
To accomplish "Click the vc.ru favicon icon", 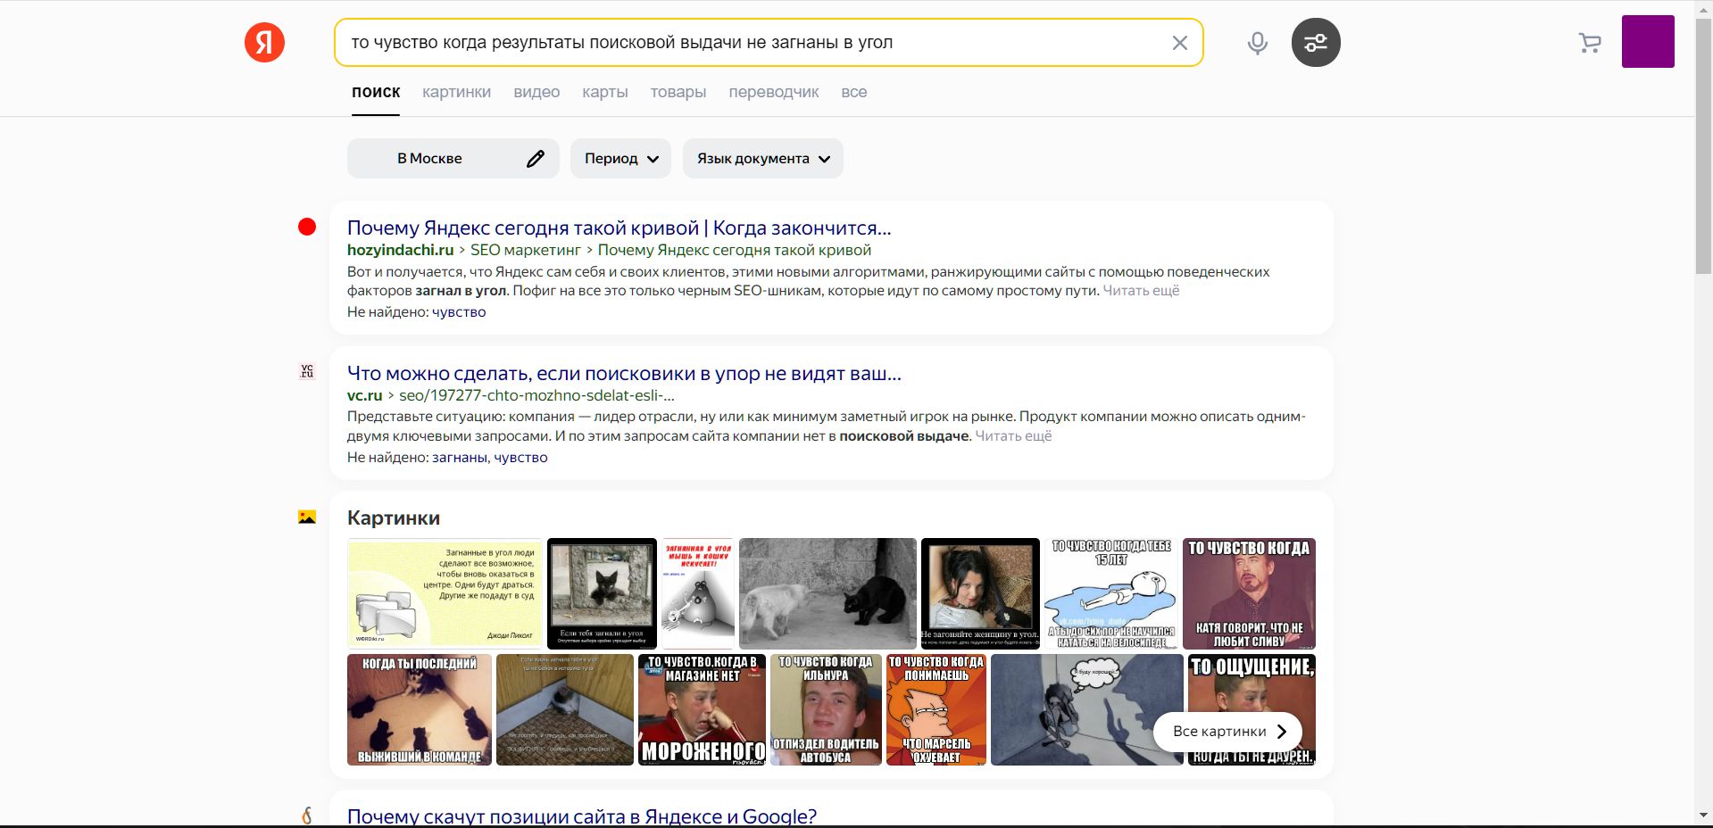I will pos(307,372).
